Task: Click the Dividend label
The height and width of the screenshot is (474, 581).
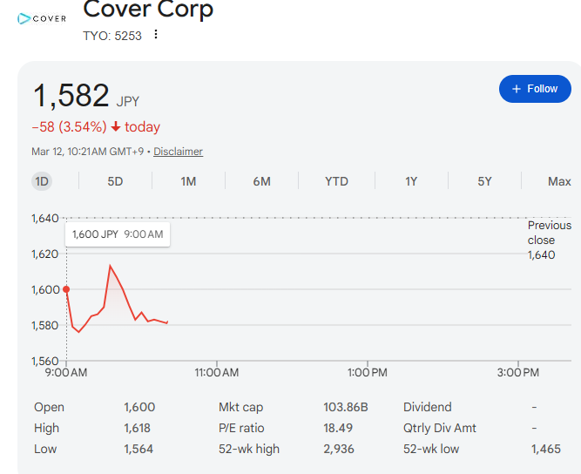Action: point(427,407)
